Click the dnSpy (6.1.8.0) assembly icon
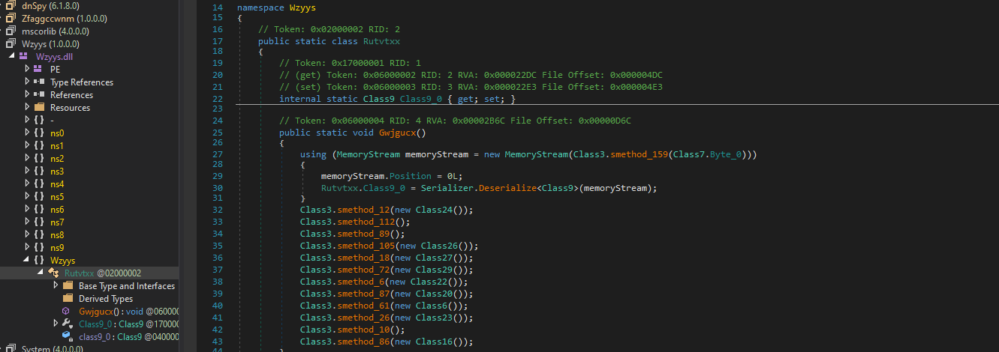This screenshot has width=999, height=352. (x=11, y=5)
